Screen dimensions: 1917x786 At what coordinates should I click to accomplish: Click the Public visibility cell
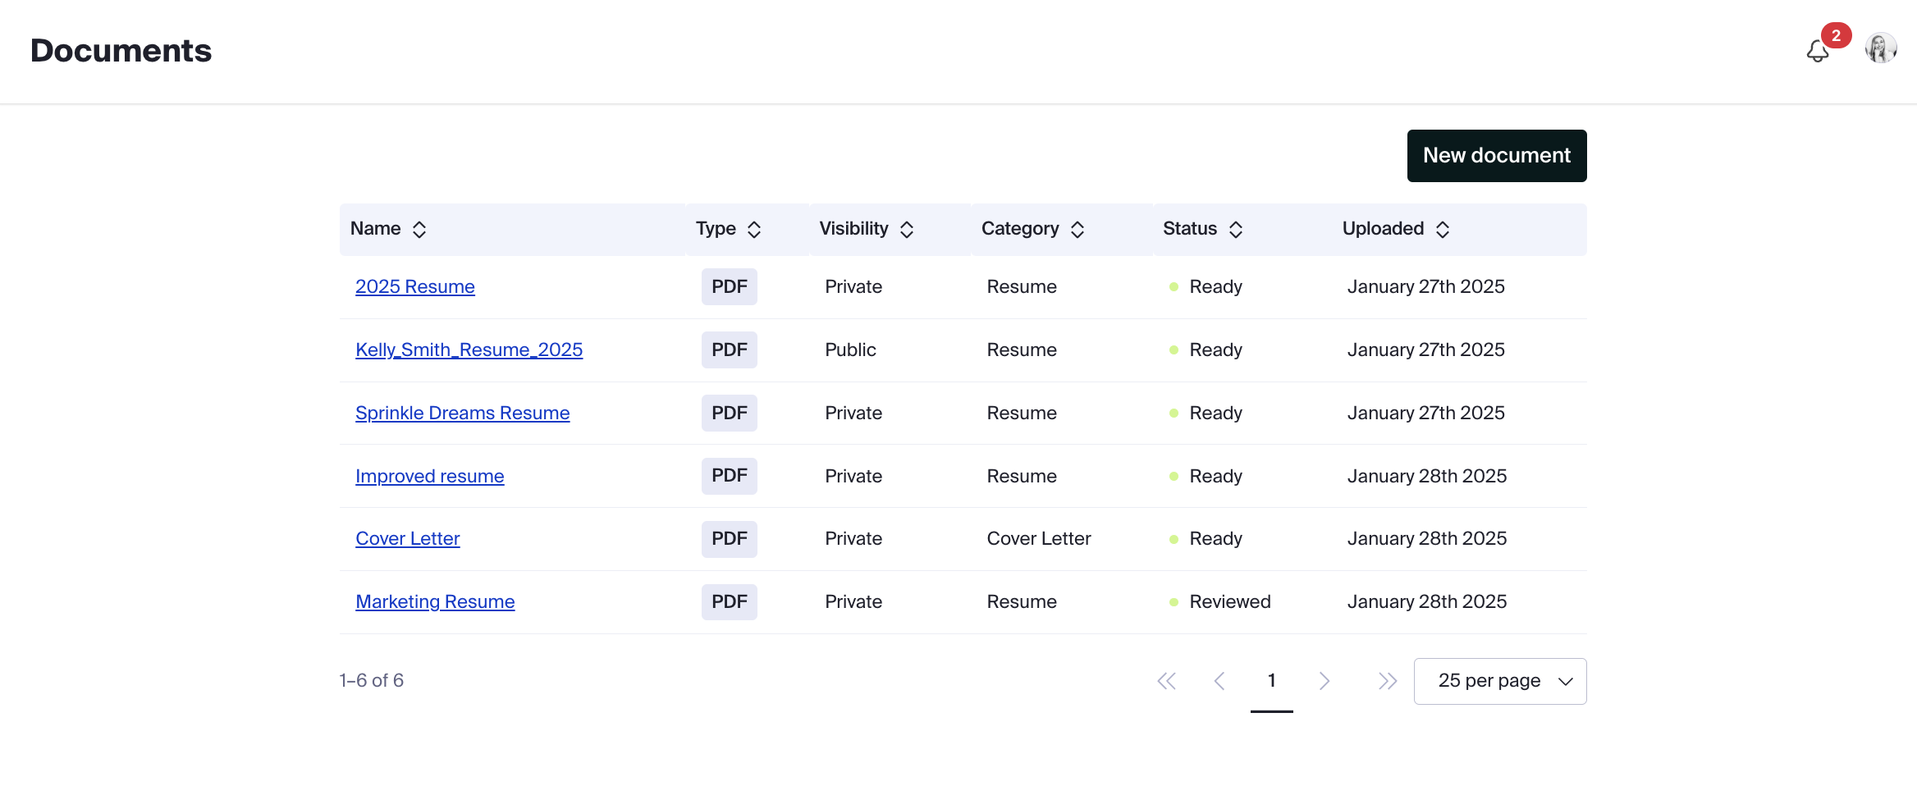851,350
